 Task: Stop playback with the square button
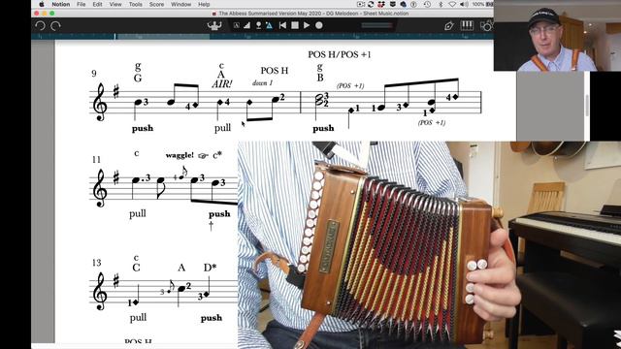pos(295,25)
